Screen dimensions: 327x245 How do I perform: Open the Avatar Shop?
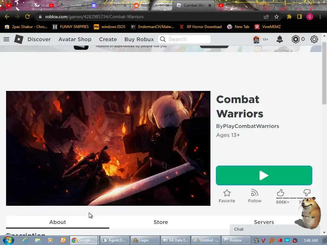75,39
